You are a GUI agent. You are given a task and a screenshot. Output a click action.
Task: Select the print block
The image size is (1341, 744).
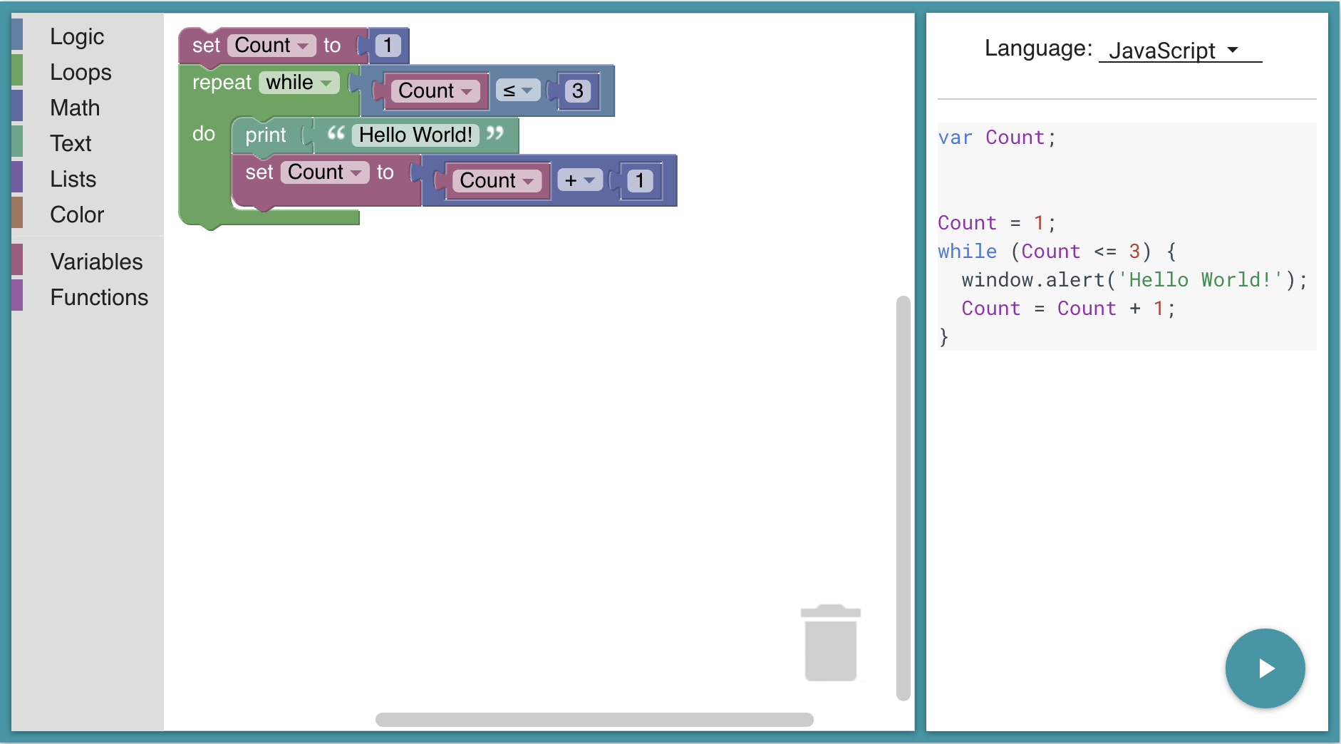[x=265, y=135]
